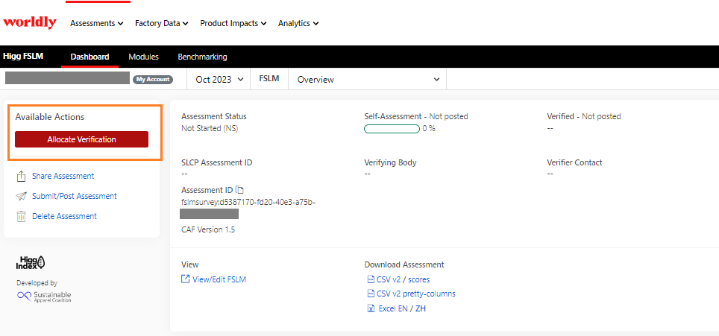Viewport: 719px width, 336px height.
Task: Click the Sustainable Apparel Coalition logo
Action: click(x=44, y=297)
